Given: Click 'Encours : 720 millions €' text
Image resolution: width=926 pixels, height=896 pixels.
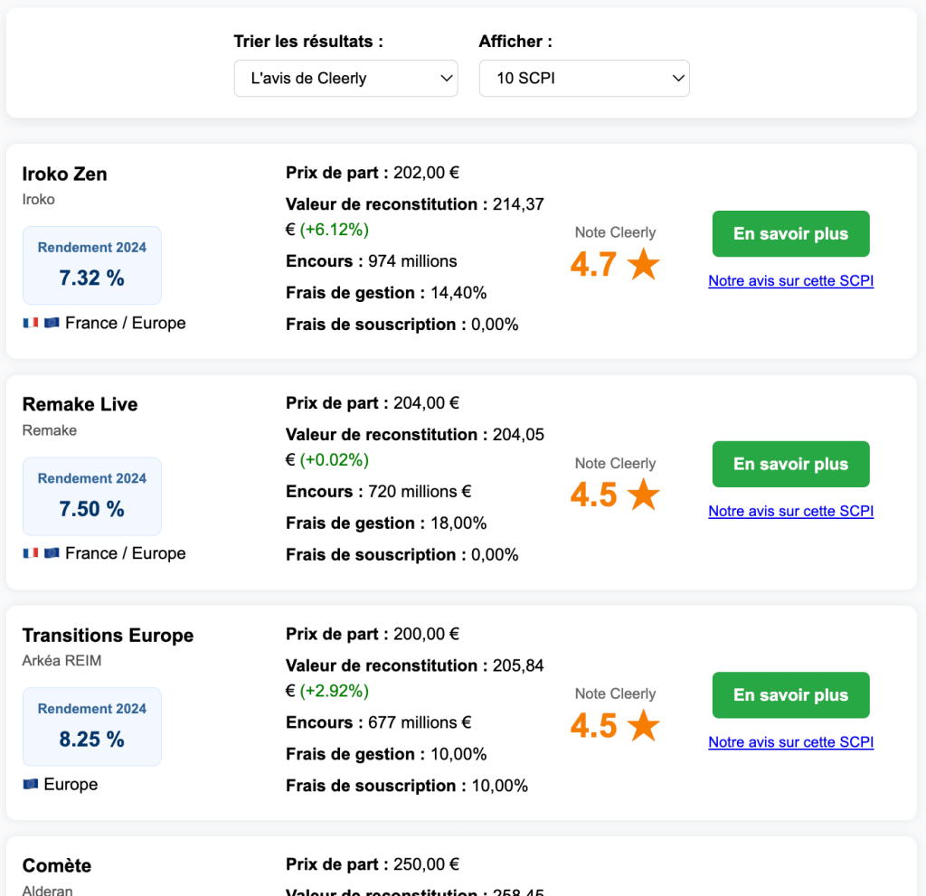Looking at the screenshot, I should point(379,492).
